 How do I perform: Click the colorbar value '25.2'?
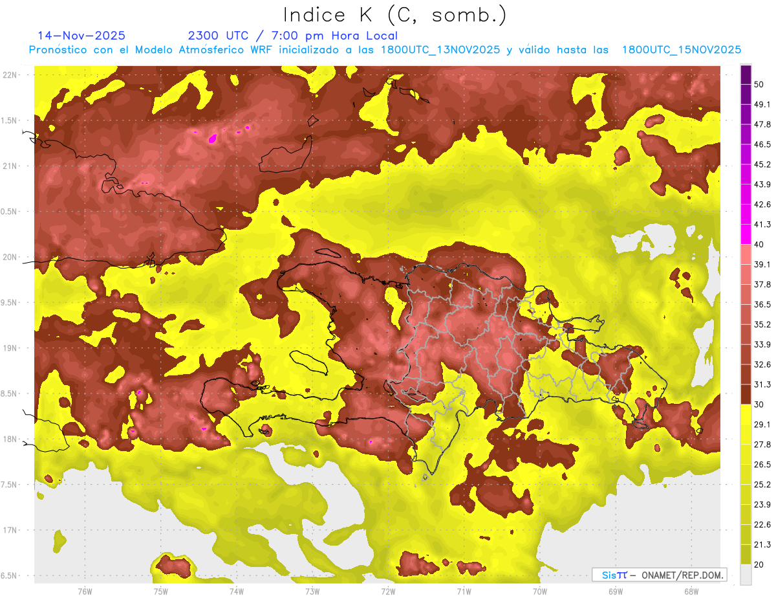click(762, 485)
